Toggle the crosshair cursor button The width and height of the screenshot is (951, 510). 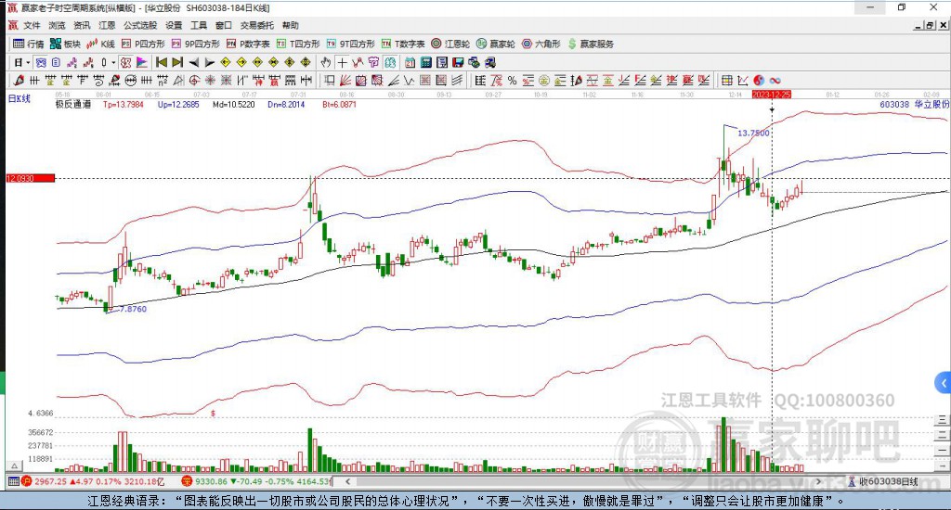click(343, 62)
